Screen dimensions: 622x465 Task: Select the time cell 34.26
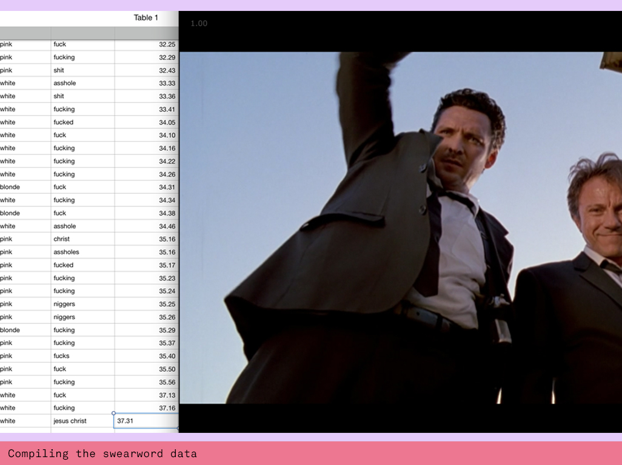coord(146,174)
